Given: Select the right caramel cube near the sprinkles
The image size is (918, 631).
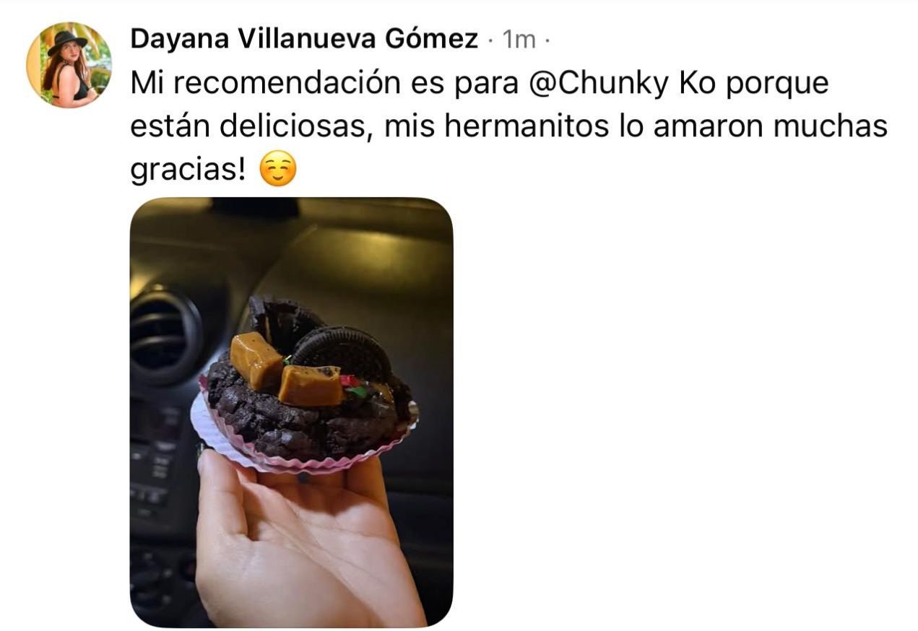Looking at the screenshot, I should point(311,385).
